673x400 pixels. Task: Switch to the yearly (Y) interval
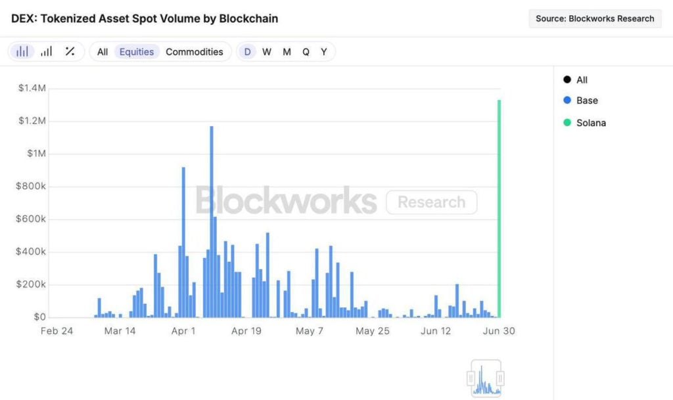pyautogui.click(x=324, y=52)
